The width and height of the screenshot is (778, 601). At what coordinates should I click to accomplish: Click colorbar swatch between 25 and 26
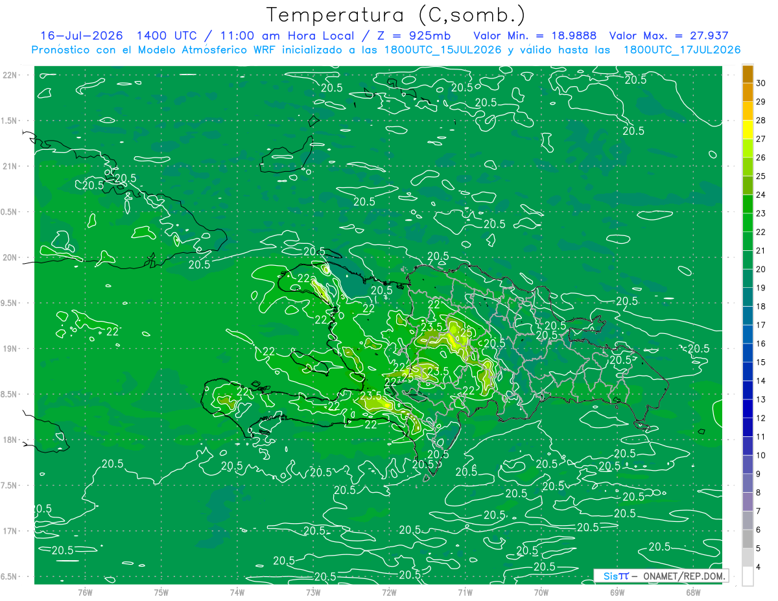coord(748,167)
